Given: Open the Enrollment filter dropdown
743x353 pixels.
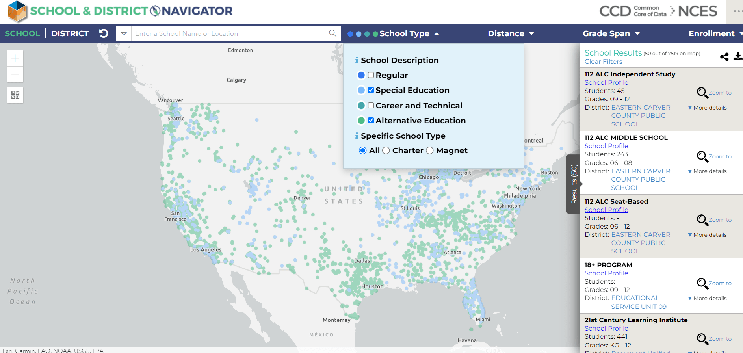Looking at the screenshot, I should 715,33.
